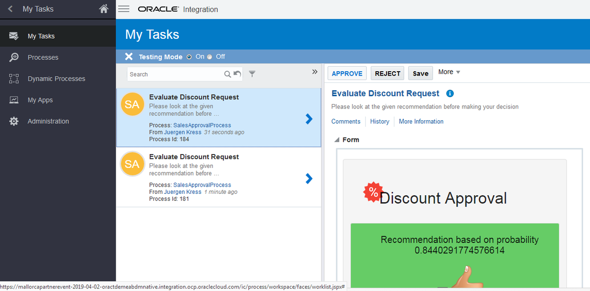This screenshot has height=291, width=590.
Task: Click the Save button
Action: (x=420, y=73)
